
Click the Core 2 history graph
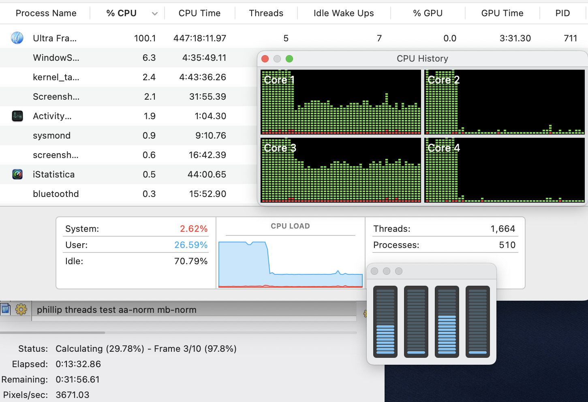point(504,102)
